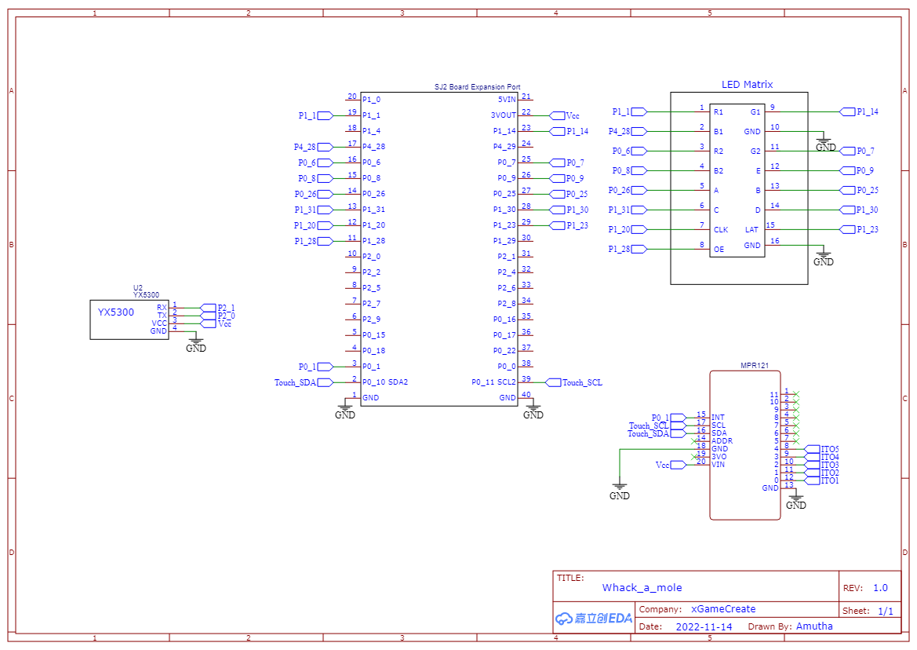The image size is (917, 650).
Task: Click the no-connect X on MPR121 3VO pin
Action: click(x=694, y=456)
